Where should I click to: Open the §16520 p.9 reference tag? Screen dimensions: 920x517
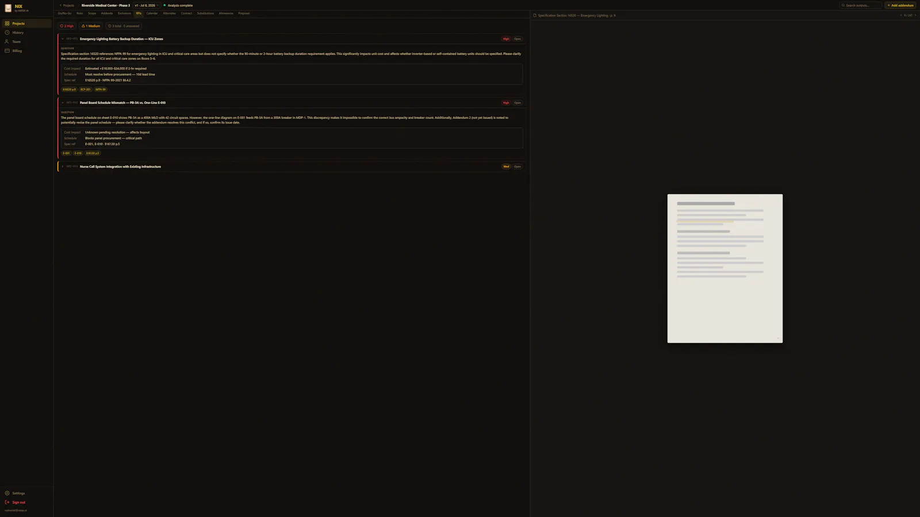click(69, 90)
